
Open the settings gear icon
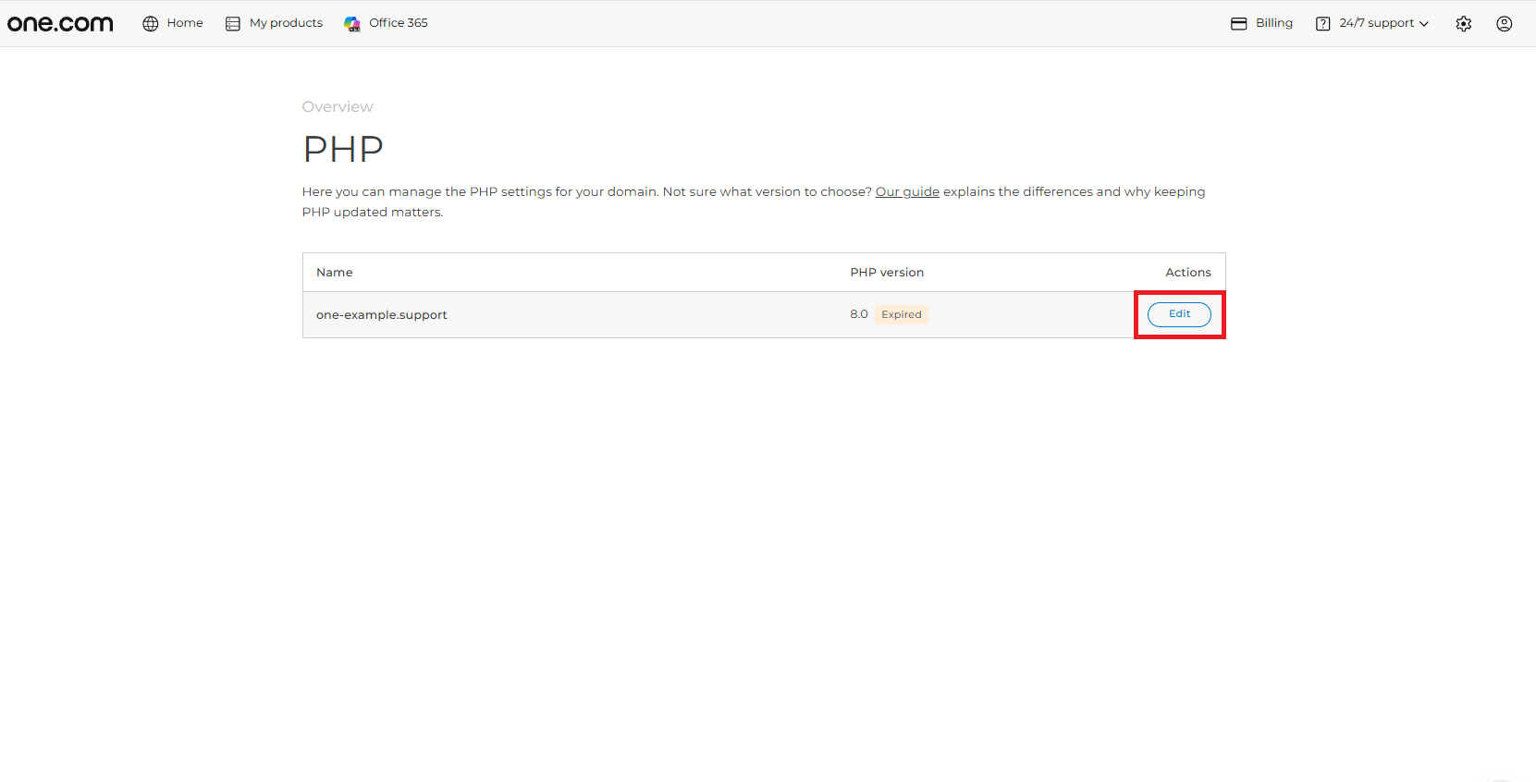click(x=1464, y=24)
